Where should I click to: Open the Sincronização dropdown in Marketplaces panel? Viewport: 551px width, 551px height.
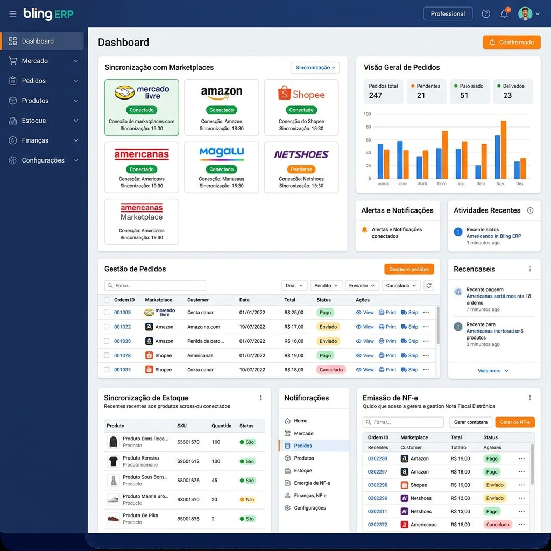tap(315, 67)
